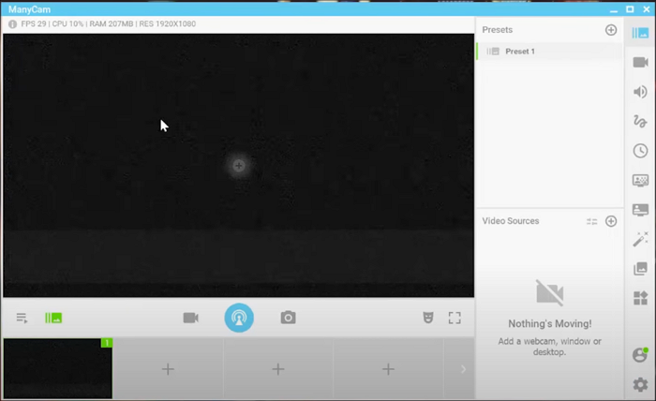656x401 pixels.
Task: Select Preset 1 in the Presets list
Action: [549, 52]
